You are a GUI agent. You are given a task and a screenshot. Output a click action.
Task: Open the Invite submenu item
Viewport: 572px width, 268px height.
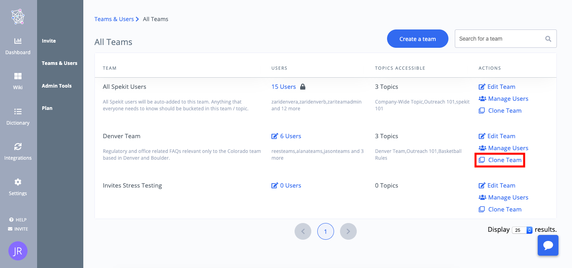tap(49, 41)
